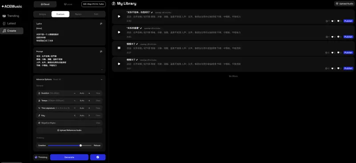Increase the Time signature value
Viewport: 356px width, 163px height.
(x=89, y=108)
